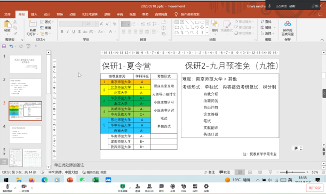Toggle Italic formatting
Viewport: 326px width, 194px height.
coord(68,31)
